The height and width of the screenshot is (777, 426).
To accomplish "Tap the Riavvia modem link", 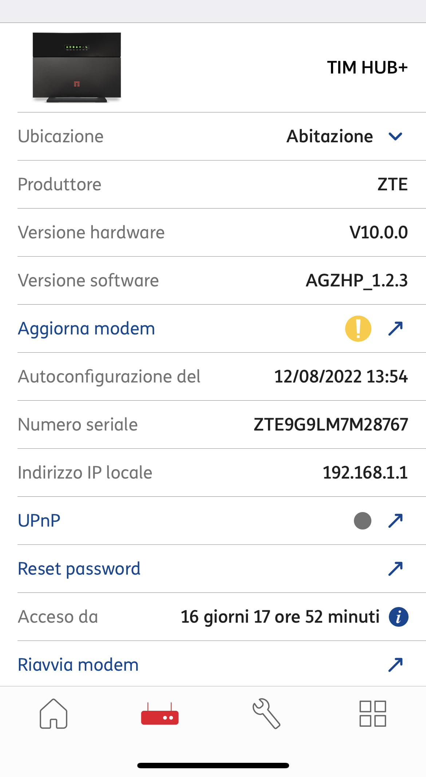I will tap(78, 665).
